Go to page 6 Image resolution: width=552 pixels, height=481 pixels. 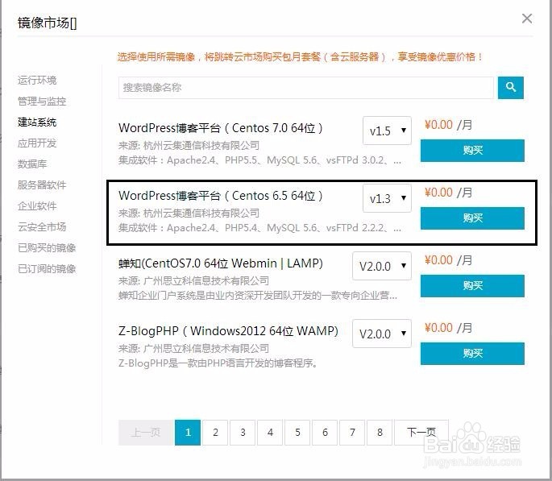click(325, 433)
